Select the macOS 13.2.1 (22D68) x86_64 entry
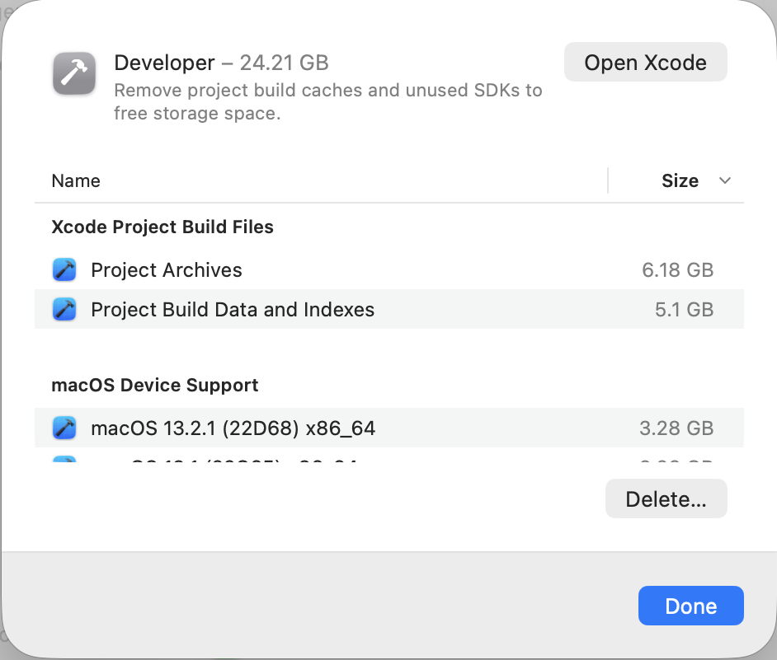Viewport: 777px width, 660px height. [233, 428]
